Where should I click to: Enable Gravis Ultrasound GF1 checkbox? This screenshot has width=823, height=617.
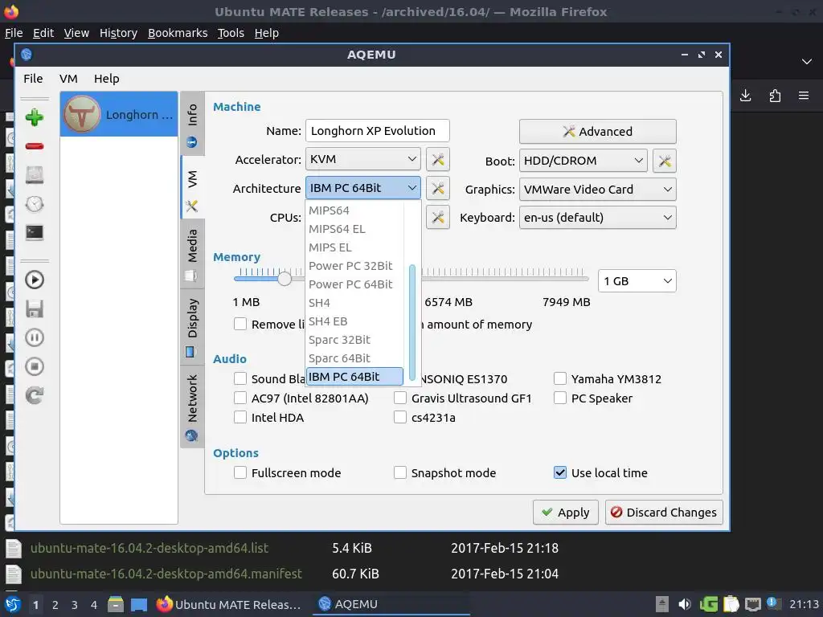(x=400, y=398)
